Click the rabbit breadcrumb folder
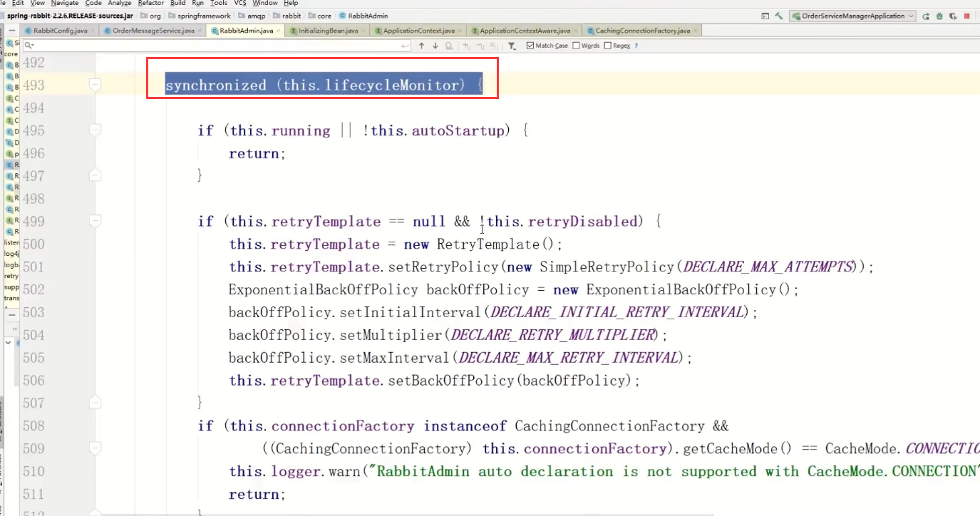 coord(286,16)
